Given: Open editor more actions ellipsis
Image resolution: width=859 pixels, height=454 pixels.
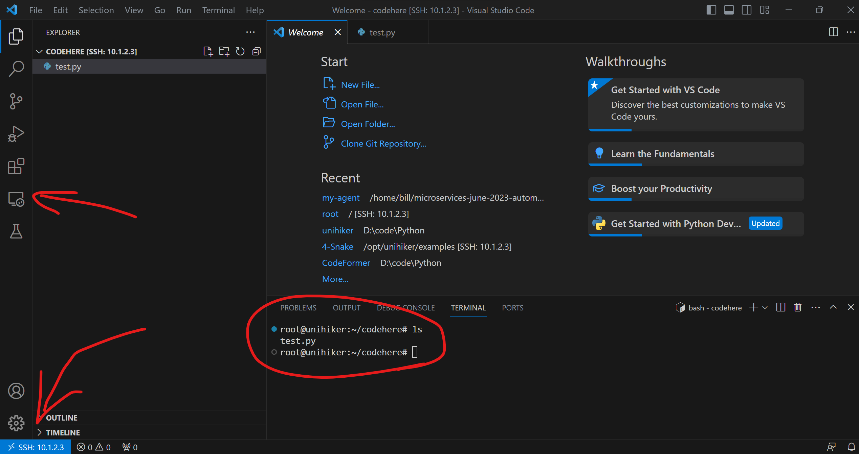Looking at the screenshot, I should tap(851, 32).
